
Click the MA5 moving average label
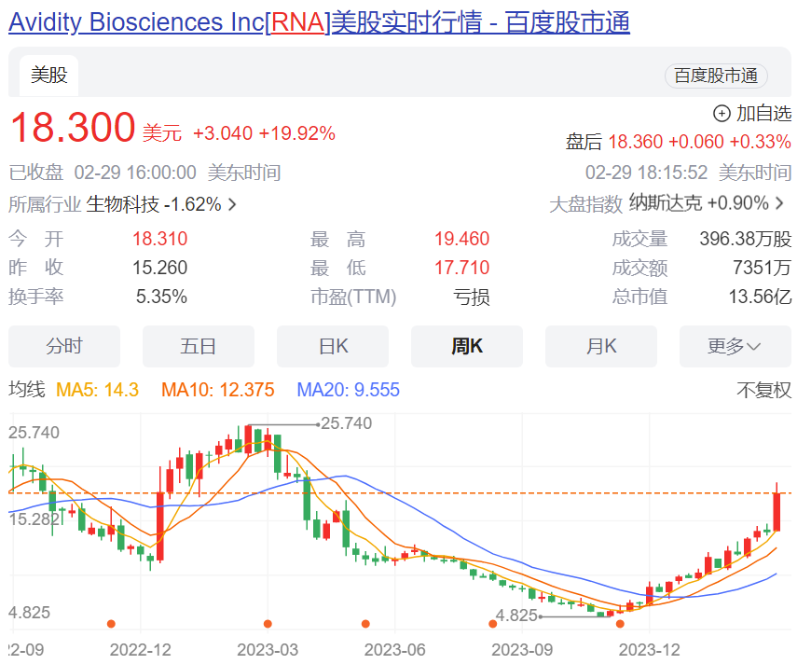point(98,390)
